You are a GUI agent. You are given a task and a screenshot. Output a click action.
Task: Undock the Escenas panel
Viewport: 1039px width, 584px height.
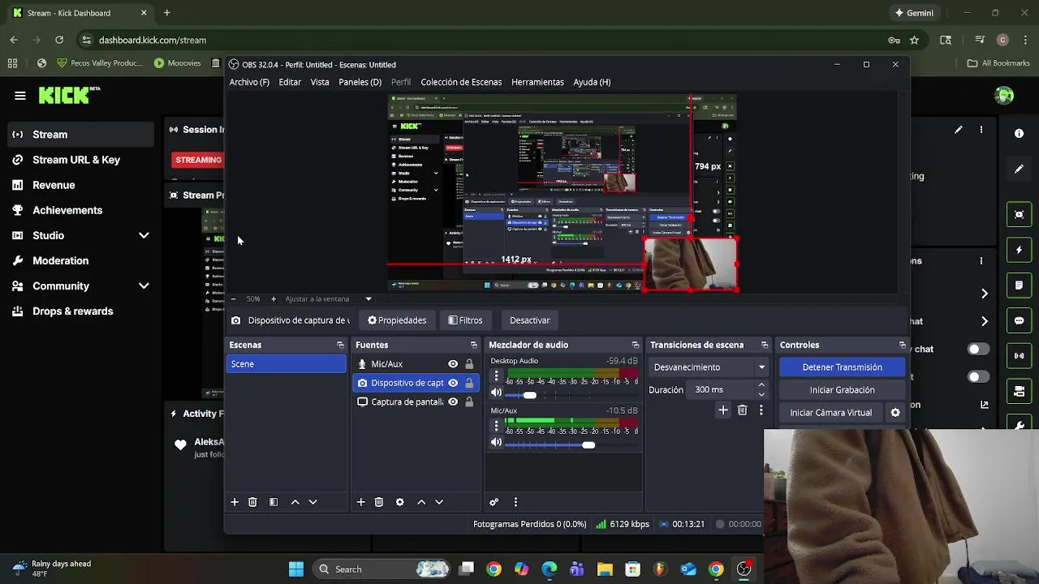340,345
